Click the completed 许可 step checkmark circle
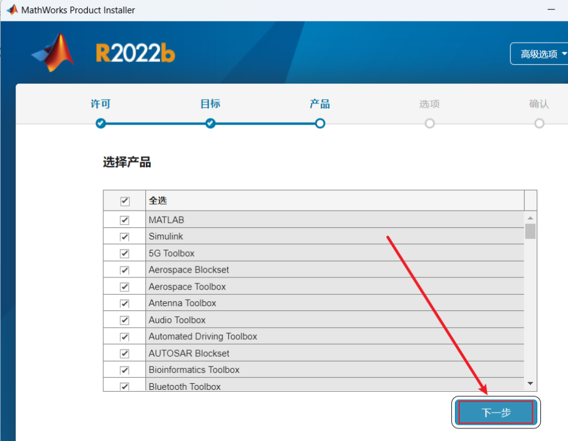Screen dimensions: 568x441 coord(100,123)
